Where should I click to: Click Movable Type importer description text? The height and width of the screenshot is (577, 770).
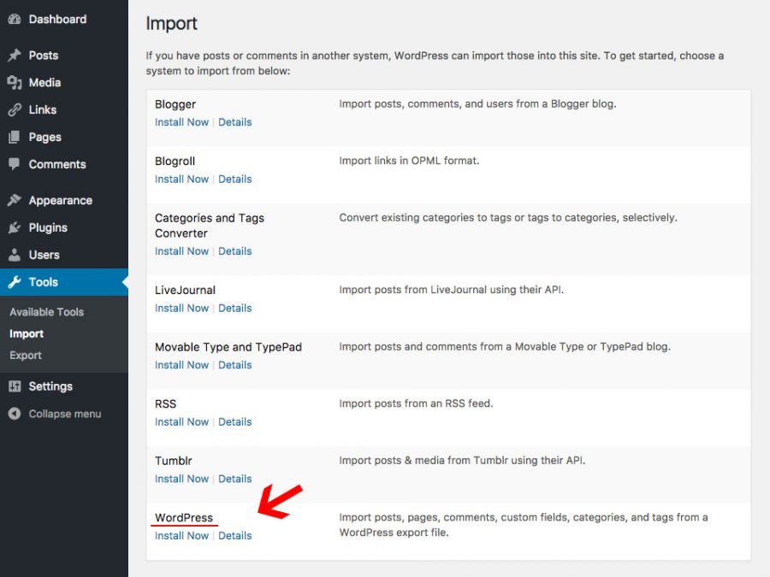(x=505, y=346)
